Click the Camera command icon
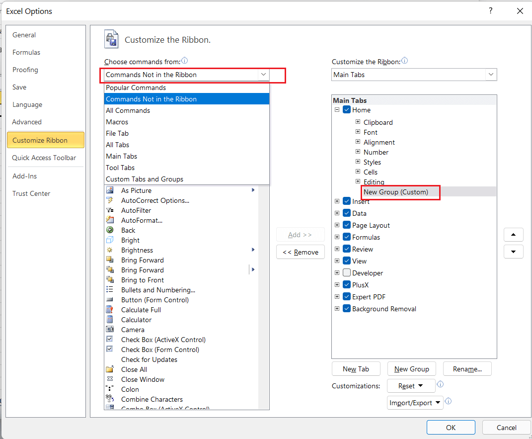The width and height of the screenshot is (532, 439). [x=110, y=330]
